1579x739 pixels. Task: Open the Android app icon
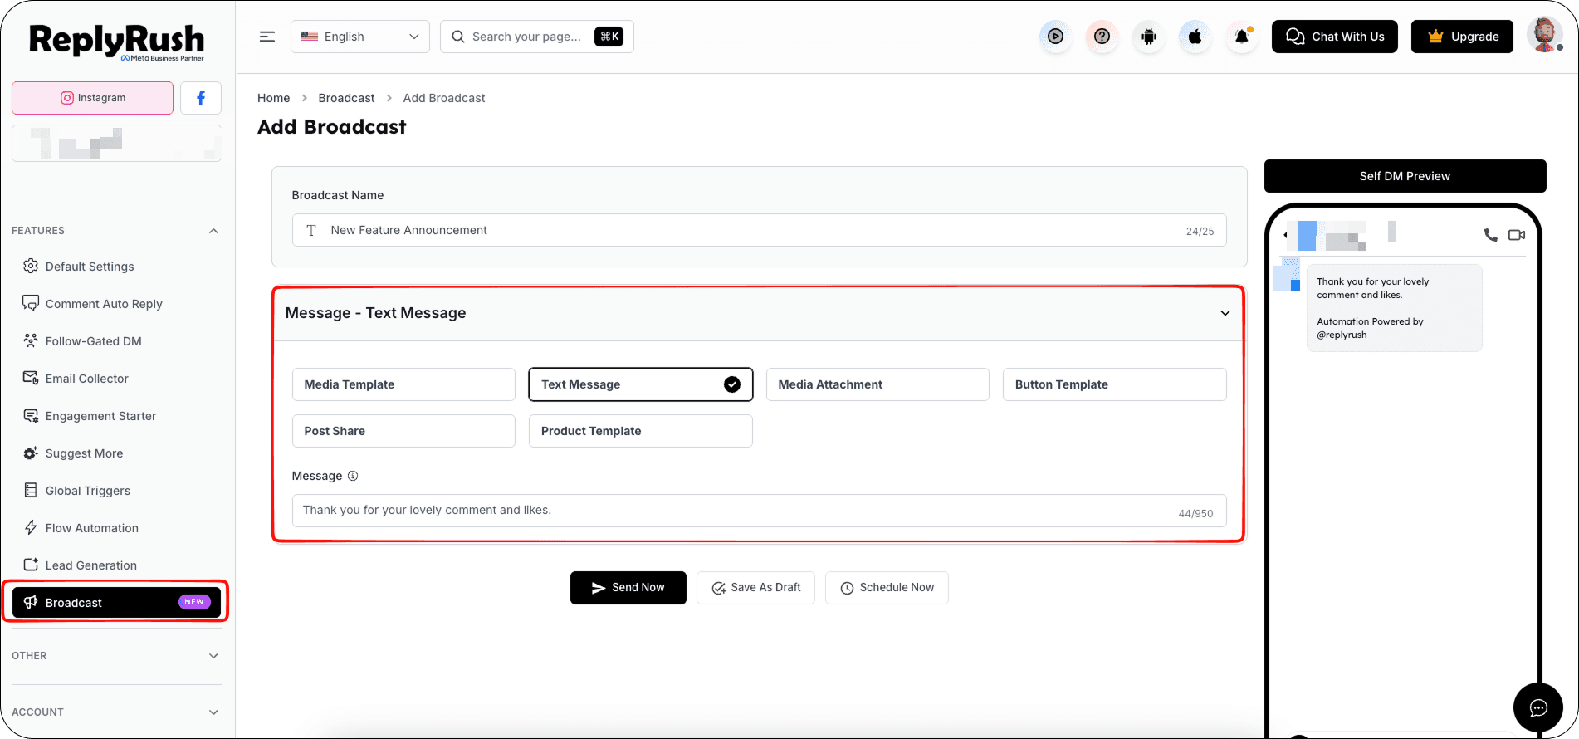pyautogui.click(x=1148, y=37)
